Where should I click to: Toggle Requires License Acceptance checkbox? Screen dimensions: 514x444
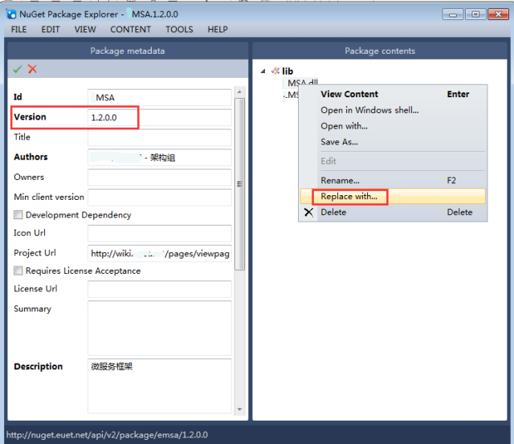tap(18, 271)
